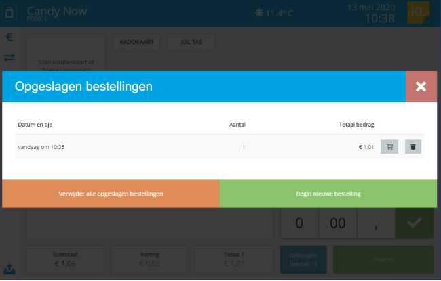Click the Candy Now store title
Image resolution: width=441 pixels, height=281 pixels.
[x=57, y=12]
